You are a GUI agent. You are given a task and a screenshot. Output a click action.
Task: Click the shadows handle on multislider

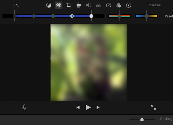[x=15, y=16]
